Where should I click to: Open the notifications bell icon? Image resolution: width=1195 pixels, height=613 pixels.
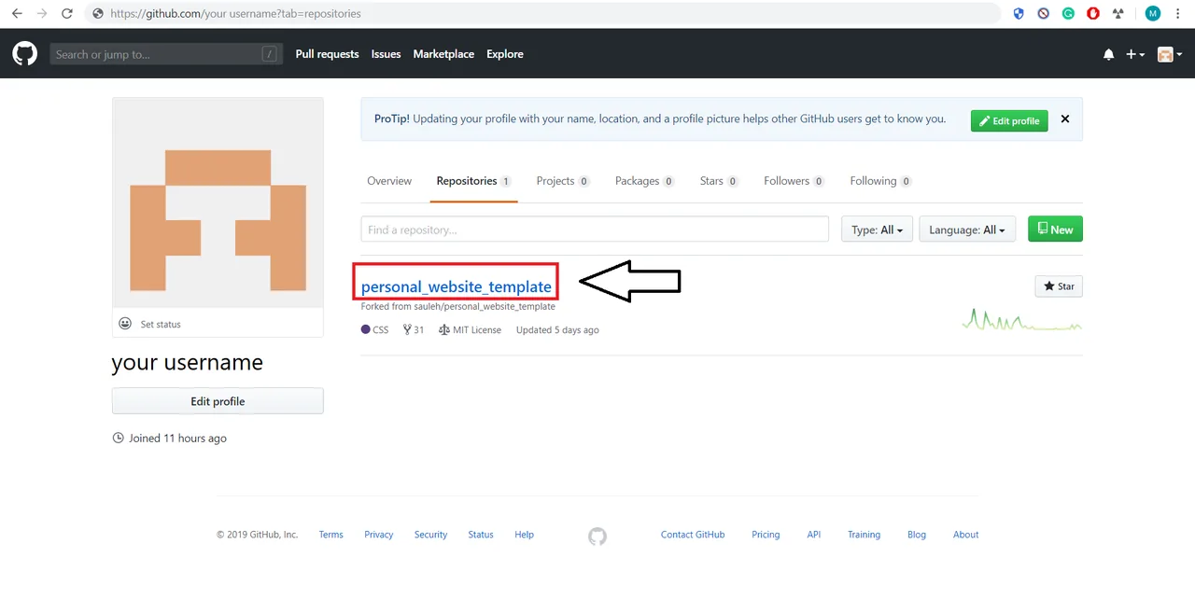1108,55
